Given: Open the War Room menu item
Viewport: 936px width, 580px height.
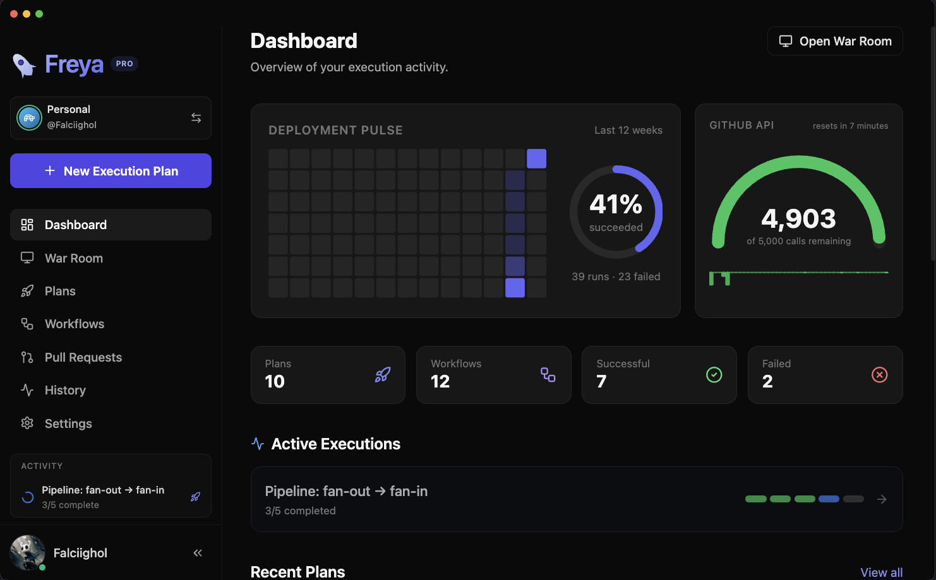Looking at the screenshot, I should coord(111,258).
